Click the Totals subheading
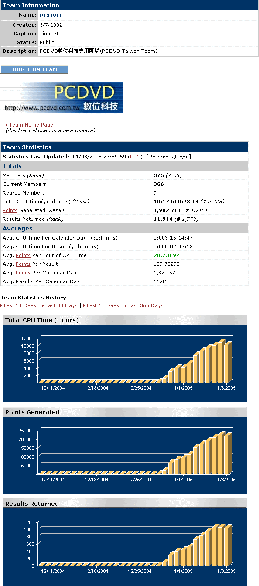Image resolution: width=259 pixels, height=586 pixels. click(x=125, y=166)
